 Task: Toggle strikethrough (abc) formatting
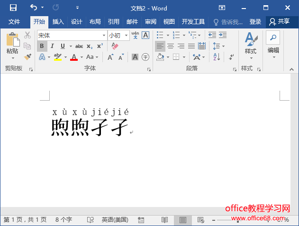[x=79, y=46]
